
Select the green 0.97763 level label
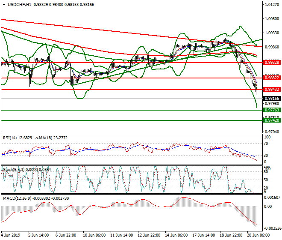pos(272,110)
